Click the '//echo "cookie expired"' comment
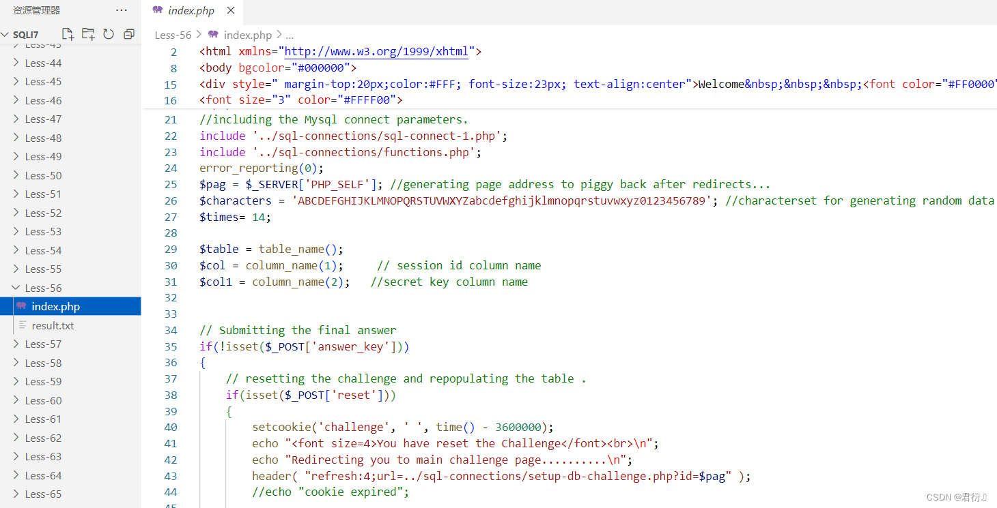This screenshot has width=997, height=508. click(331, 492)
